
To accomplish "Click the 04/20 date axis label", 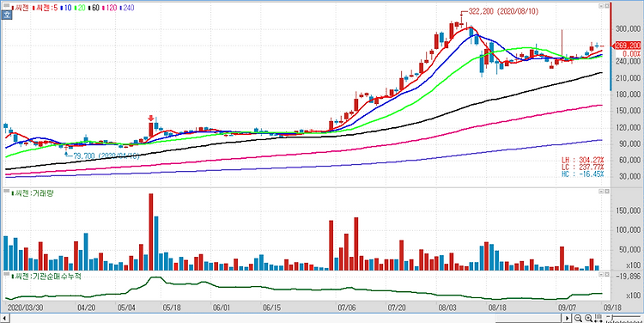I will [x=86, y=308].
